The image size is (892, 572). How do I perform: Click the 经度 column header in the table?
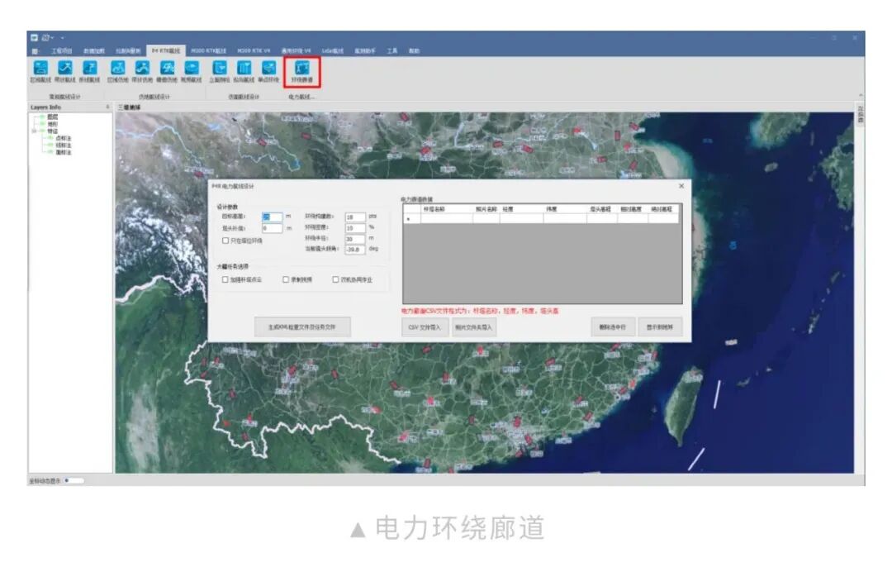coord(521,209)
